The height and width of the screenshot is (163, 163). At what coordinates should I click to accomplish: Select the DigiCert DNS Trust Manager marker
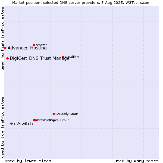coord(7,58)
